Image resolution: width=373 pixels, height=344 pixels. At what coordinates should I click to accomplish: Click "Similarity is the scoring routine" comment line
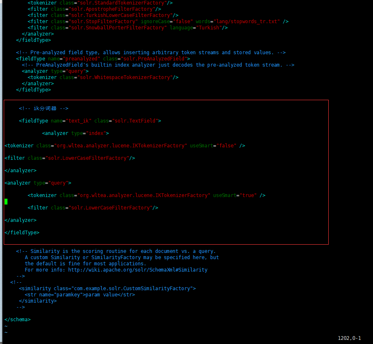click(116, 251)
